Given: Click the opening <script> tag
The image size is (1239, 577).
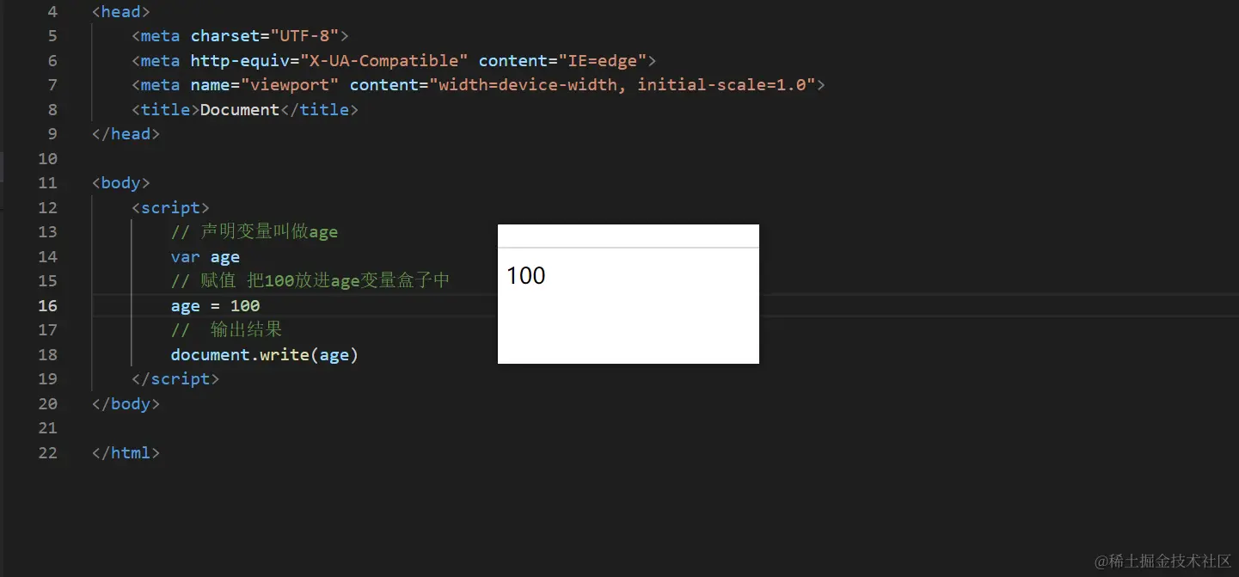Looking at the screenshot, I should click(170, 207).
